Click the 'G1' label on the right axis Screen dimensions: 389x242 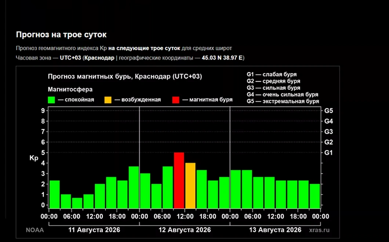point(328,153)
